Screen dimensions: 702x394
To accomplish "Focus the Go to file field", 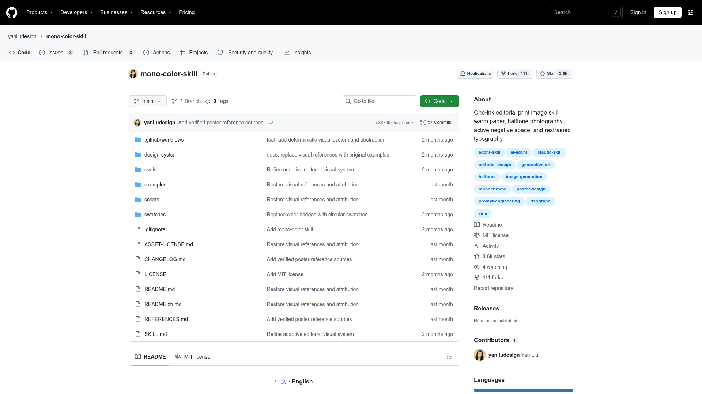I will tap(380, 101).
